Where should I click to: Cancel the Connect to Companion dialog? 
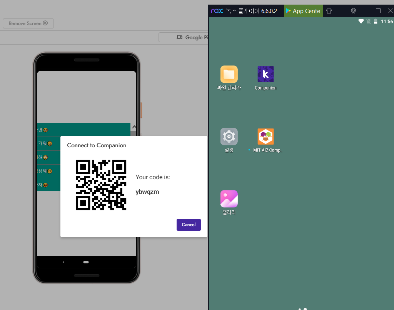coord(189,225)
